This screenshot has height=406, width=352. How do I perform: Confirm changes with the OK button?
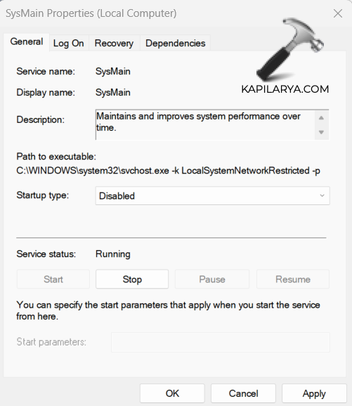pyautogui.click(x=172, y=393)
